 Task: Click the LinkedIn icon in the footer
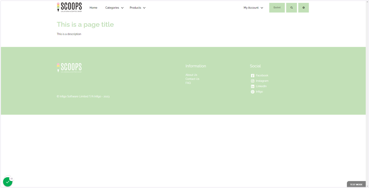click(x=252, y=86)
